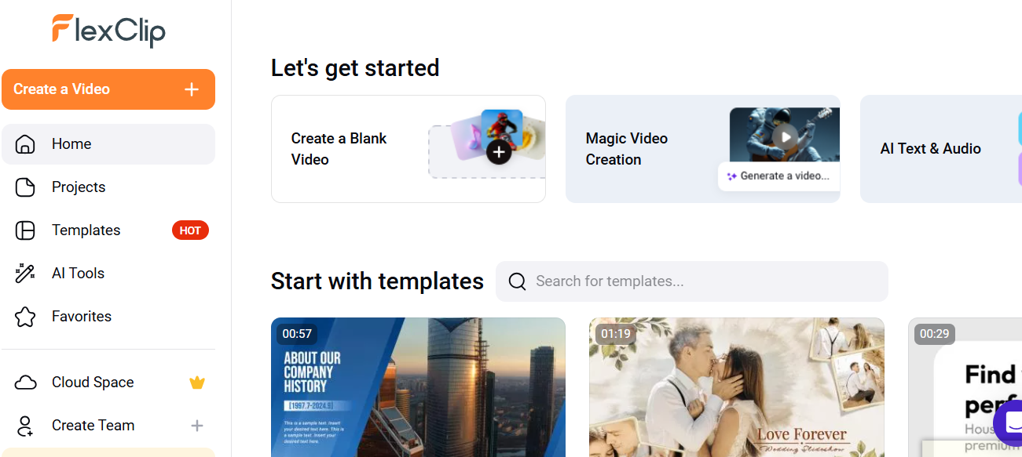The width and height of the screenshot is (1022, 457).
Task: Click the Search for templates input field
Action: (692, 281)
